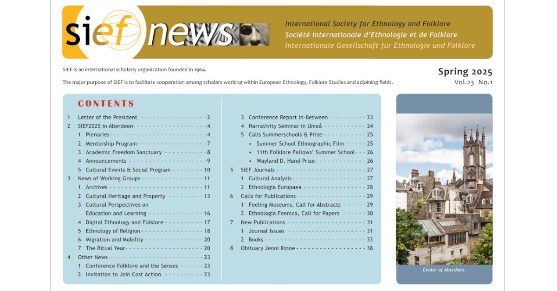Select Feeling Museums, Call for Abstracts
Image resolution: width=557 pixels, height=291 pixels.
294,205
